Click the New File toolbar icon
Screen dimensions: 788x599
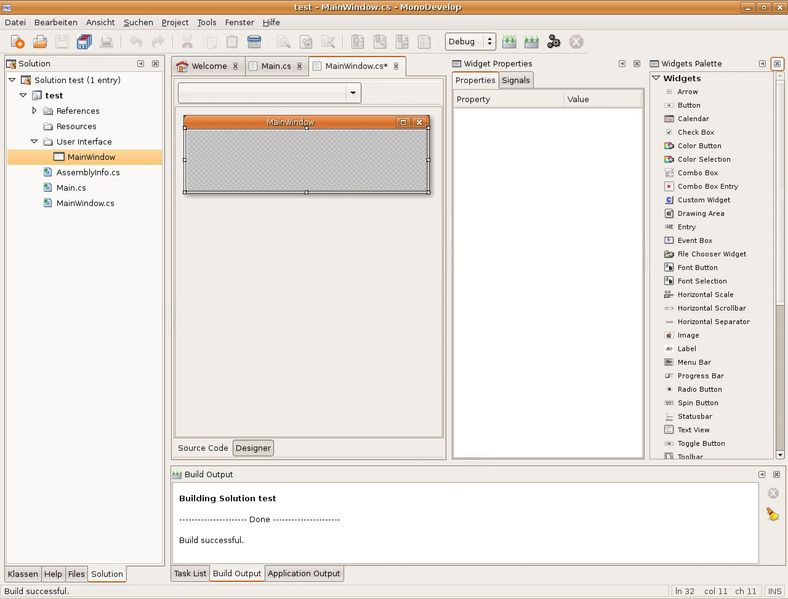point(18,42)
